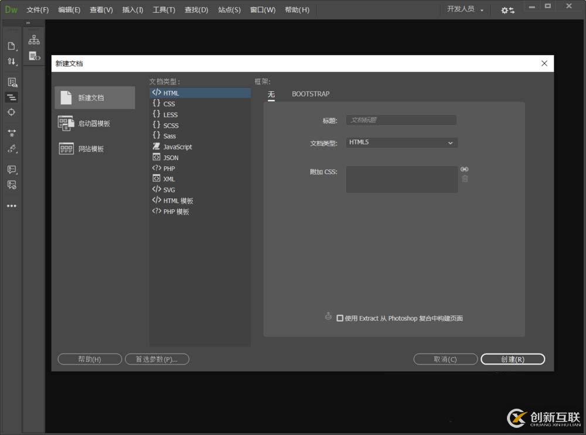Select the 网站模板 category

(x=91, y=149)
